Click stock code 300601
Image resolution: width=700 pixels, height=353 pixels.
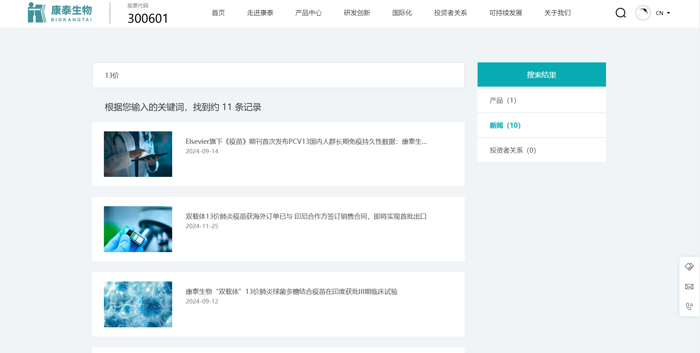pos(148,18)
